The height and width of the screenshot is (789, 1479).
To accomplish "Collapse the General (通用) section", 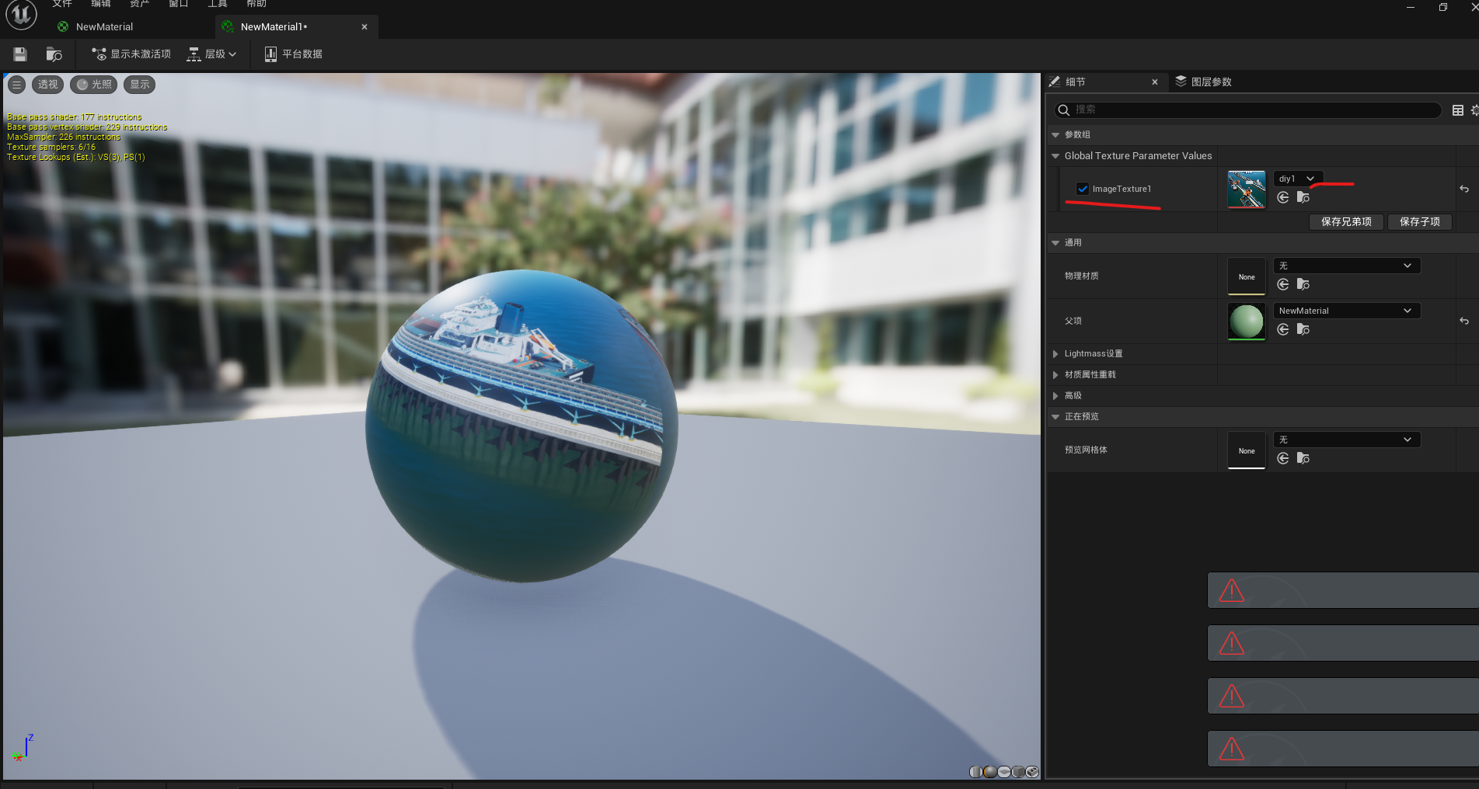I will click(1055, 243).
